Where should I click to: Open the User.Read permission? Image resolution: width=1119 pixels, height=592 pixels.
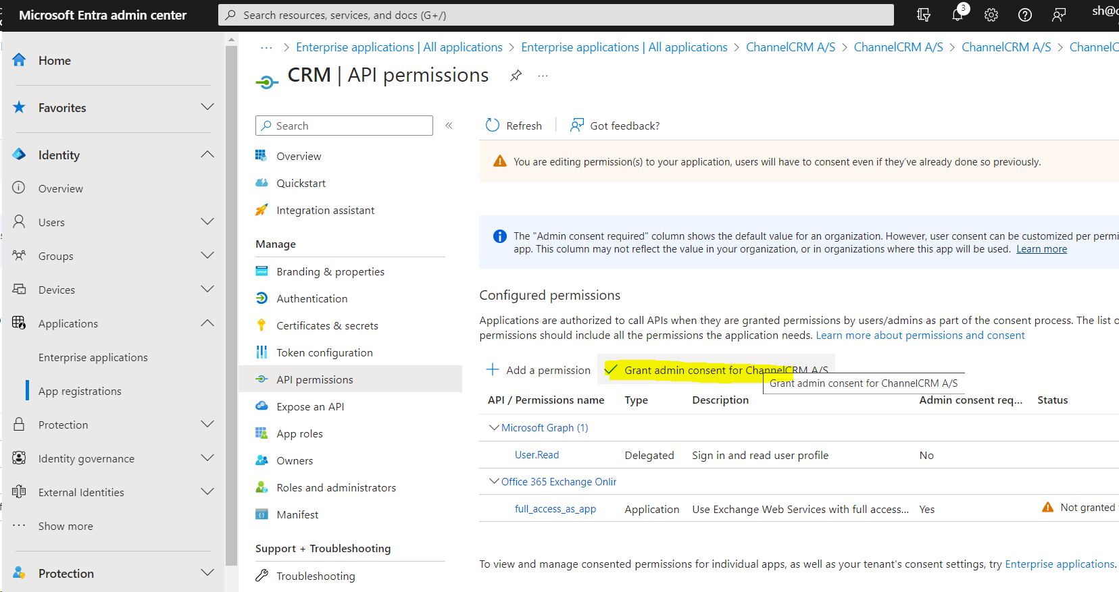coord(537,455)
